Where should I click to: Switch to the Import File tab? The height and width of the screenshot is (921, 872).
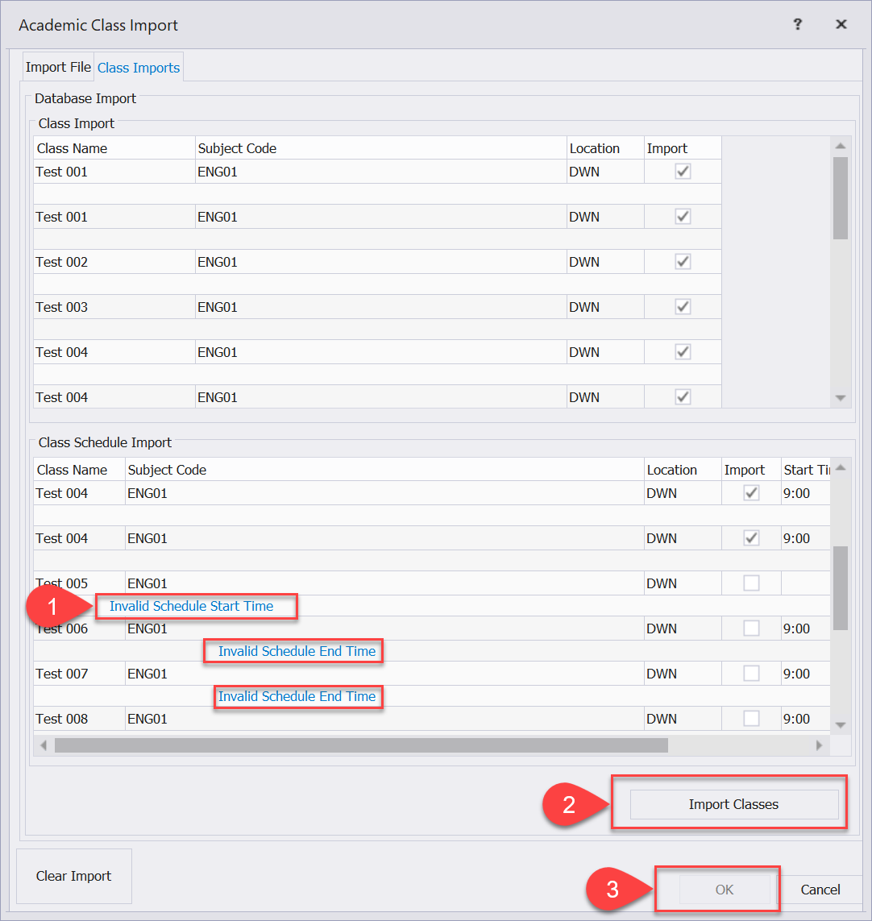tap(58, 68)
